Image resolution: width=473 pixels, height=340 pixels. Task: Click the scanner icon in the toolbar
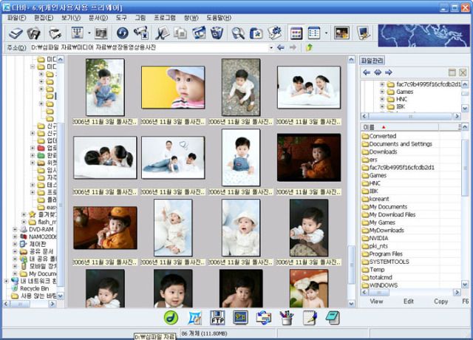(x=16, y=33)
